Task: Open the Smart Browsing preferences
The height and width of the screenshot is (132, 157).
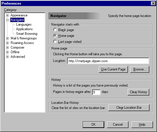Action: (x=27, y=34)
